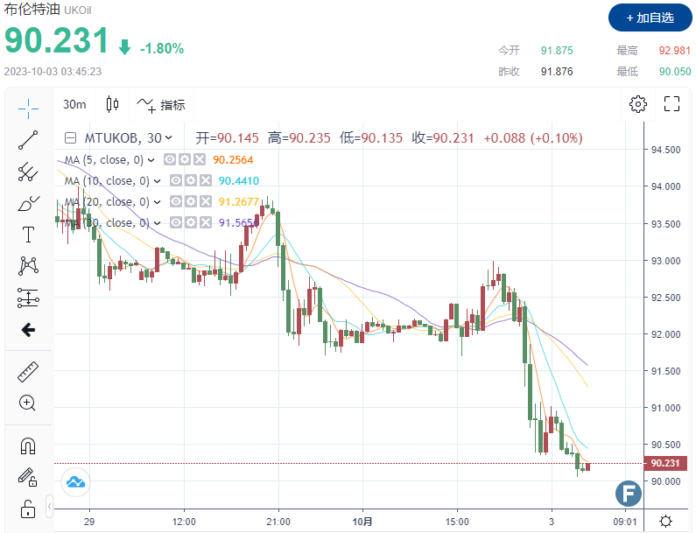Viewport: 696px width, 533px height.
Task: Click the zoom in magnifier tool
Action: 28,403
